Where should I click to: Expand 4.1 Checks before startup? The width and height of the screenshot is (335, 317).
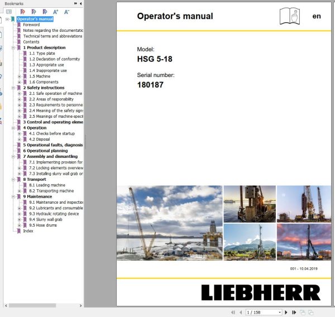19,133
